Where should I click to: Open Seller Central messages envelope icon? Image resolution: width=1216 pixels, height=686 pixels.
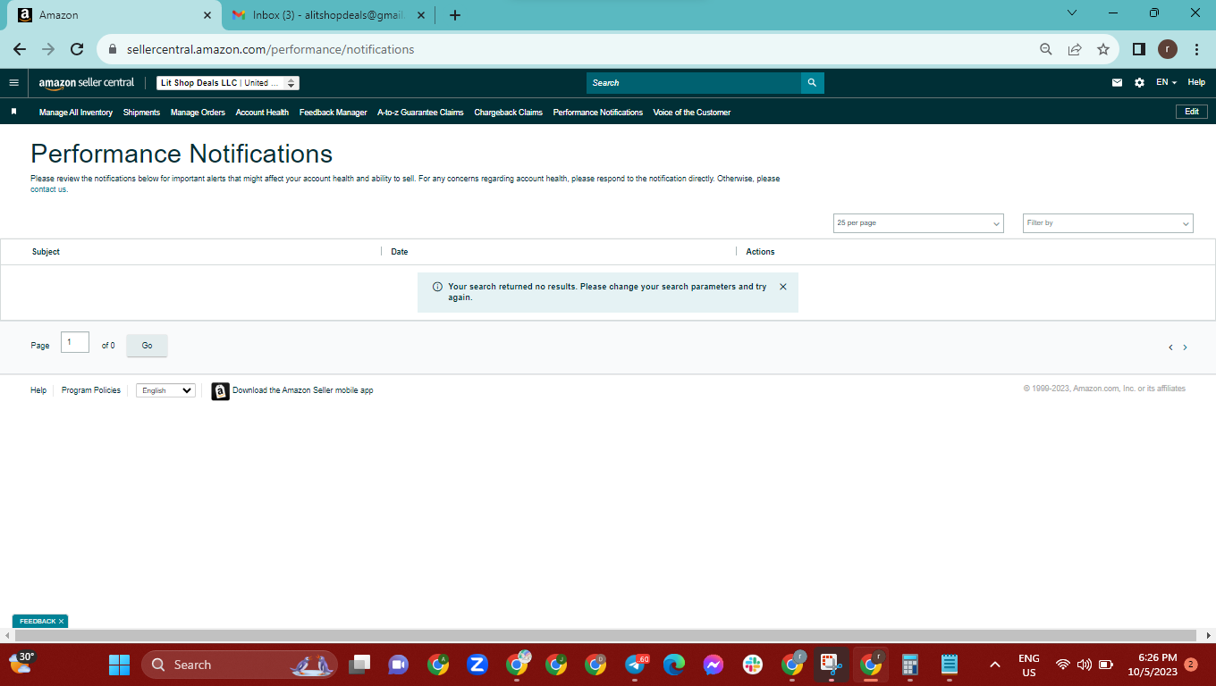[x=1117, y=82]
